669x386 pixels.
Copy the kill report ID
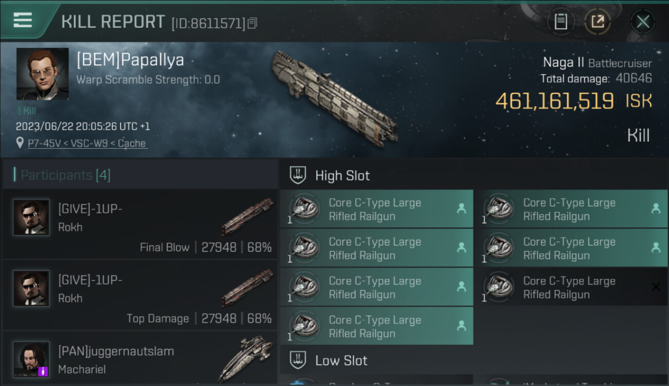[252, 23]
